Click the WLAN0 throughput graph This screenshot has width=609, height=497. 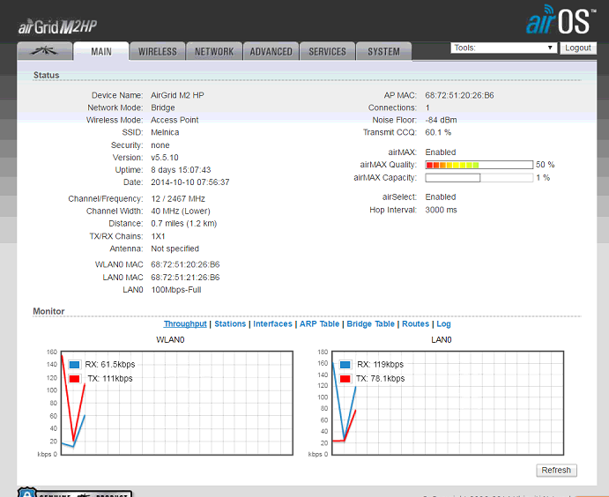point(177,403)
